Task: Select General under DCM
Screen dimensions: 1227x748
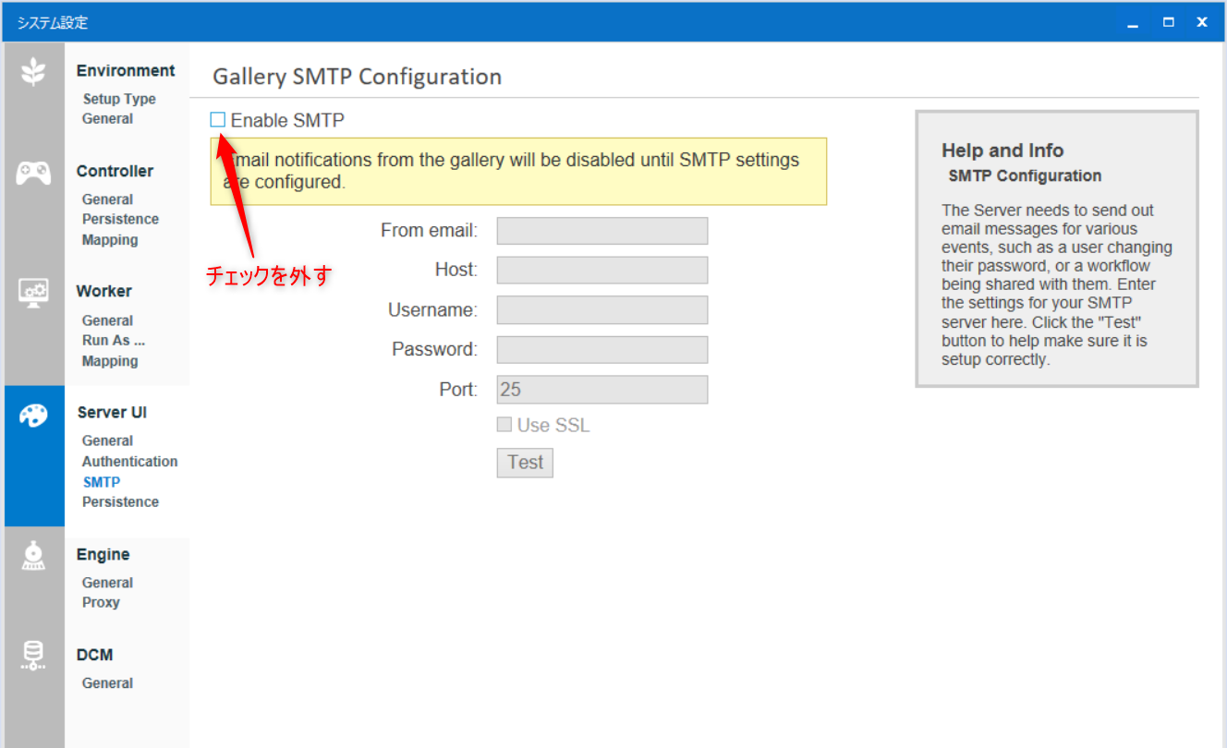Action: [x=107, y=683]
